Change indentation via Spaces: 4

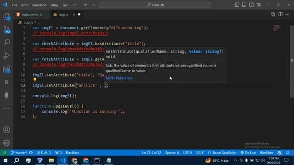[x=172, y=153]
